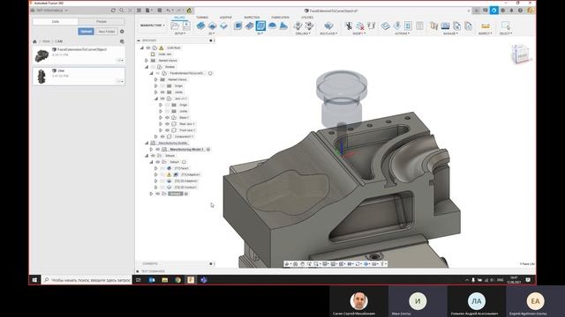Click the Orbit icon in navigation bar
This screenshot has height=317, width=565.
287,264
